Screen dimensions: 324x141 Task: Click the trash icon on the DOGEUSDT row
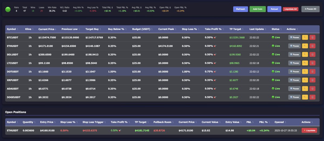point(312,97)
